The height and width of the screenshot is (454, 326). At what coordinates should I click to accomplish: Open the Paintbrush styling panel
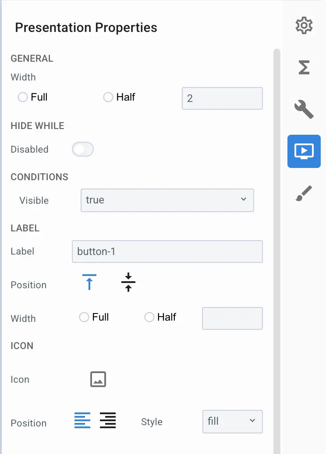[x=304, y=192]
